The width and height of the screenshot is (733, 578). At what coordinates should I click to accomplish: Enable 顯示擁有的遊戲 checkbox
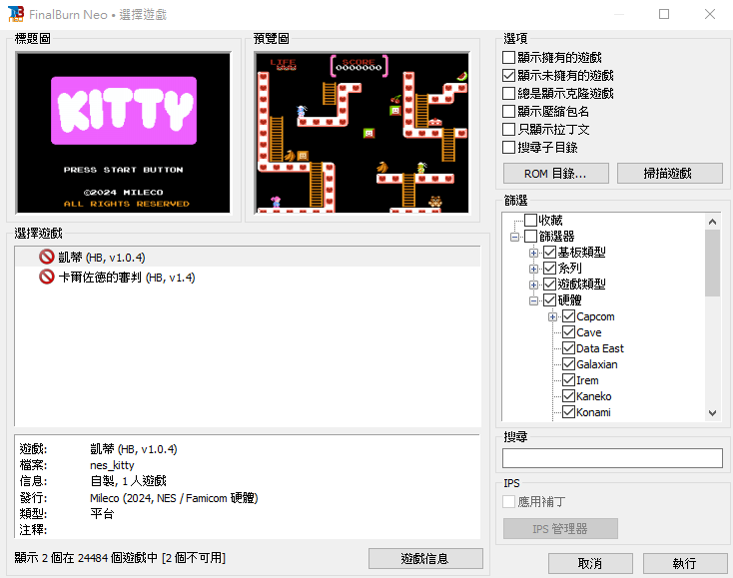(x=508, y=58)
